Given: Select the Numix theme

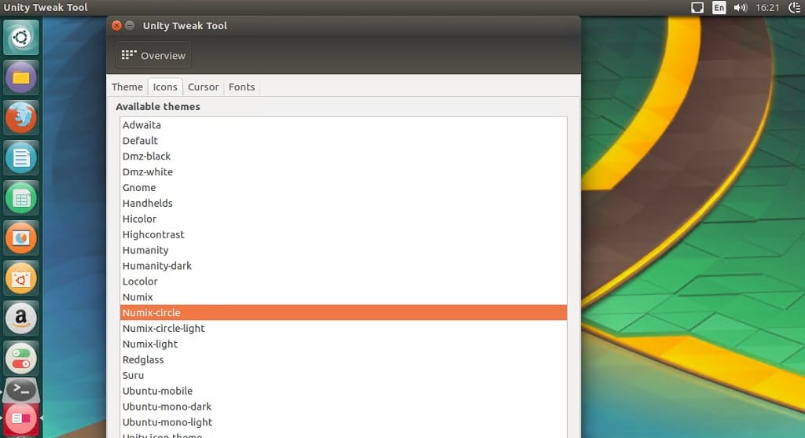Looking at the screenshot, I should point(344,297).
